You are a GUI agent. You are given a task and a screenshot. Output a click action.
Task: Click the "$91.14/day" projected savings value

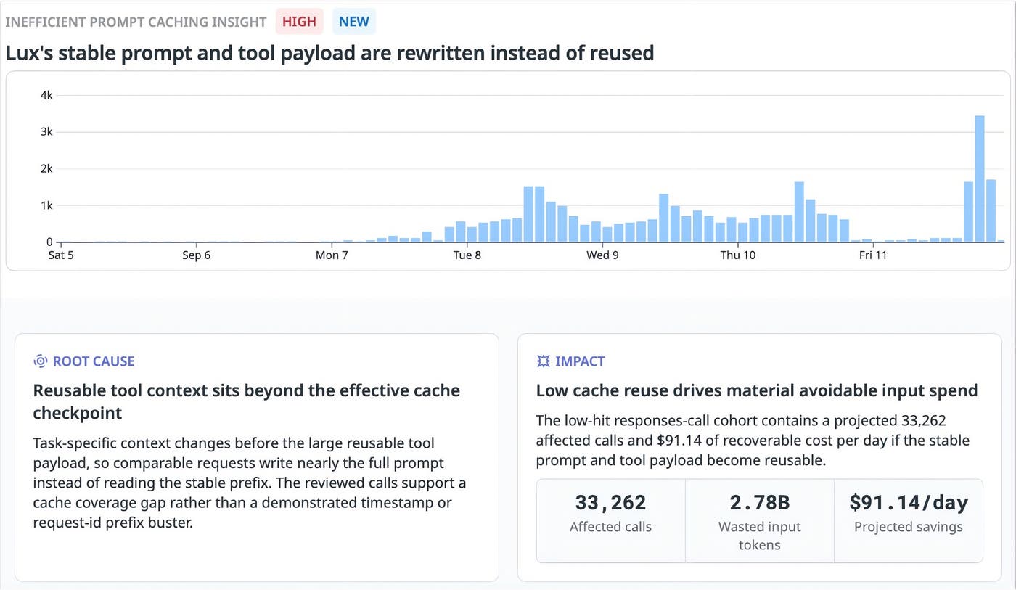(909, 502)
